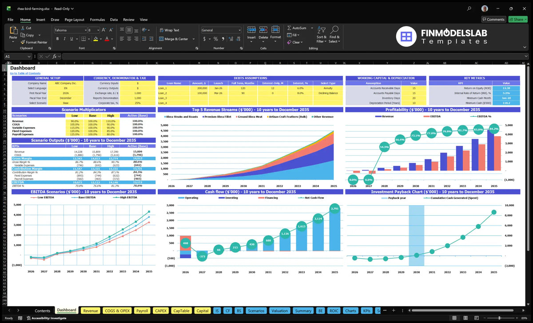Toggle Merge & Center
This screenshot has width=533, height=323.
tap(174, 39)
